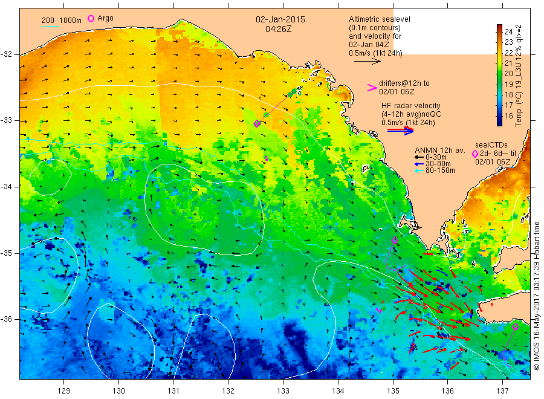Click the 131 longitude axis label
Screen dimensions: 544x399
click(x=173, y=391)
